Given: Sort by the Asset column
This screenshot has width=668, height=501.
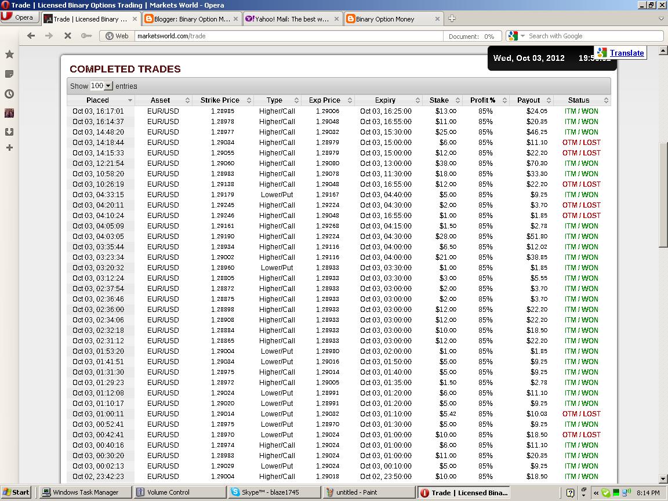Looking at the screenshot, I should click(x=163, y=100).
